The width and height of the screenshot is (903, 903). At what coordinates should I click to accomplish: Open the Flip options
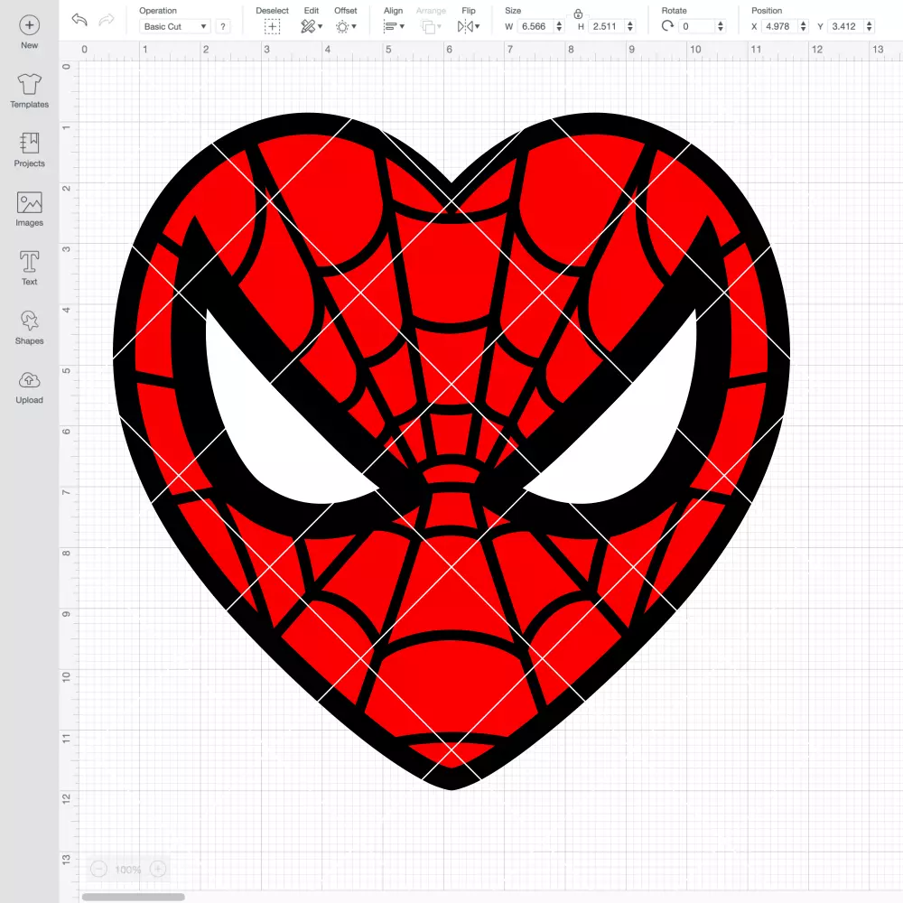click(468, 26)
